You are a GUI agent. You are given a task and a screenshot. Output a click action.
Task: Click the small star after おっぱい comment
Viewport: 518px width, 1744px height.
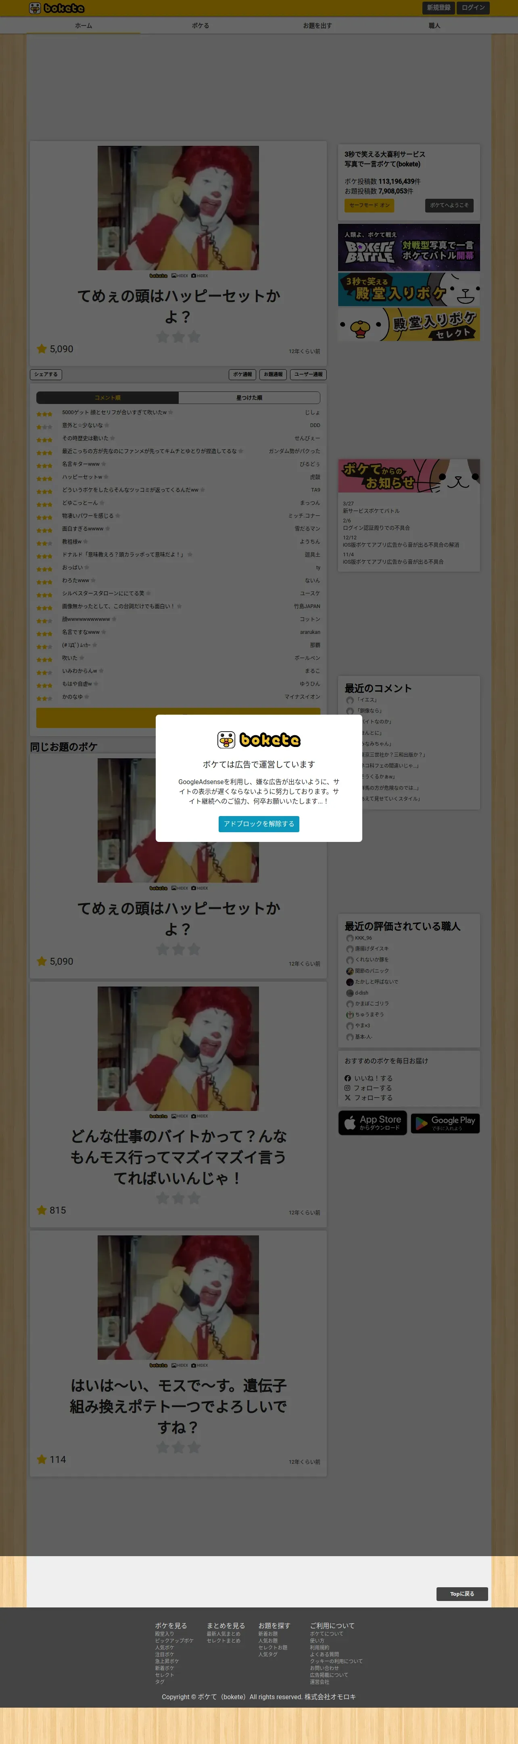click(87, 567)
